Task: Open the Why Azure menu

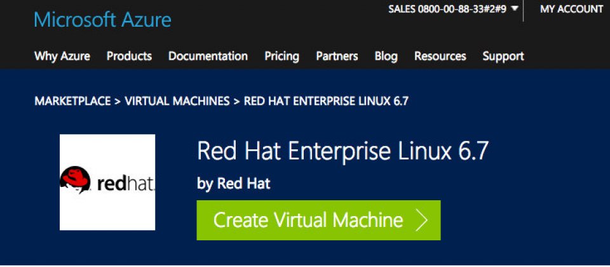Action: pos(62,57)
